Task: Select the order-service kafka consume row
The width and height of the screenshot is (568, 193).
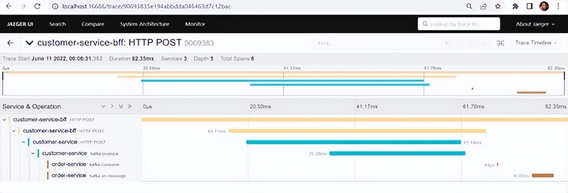Action: pos(86,165)
